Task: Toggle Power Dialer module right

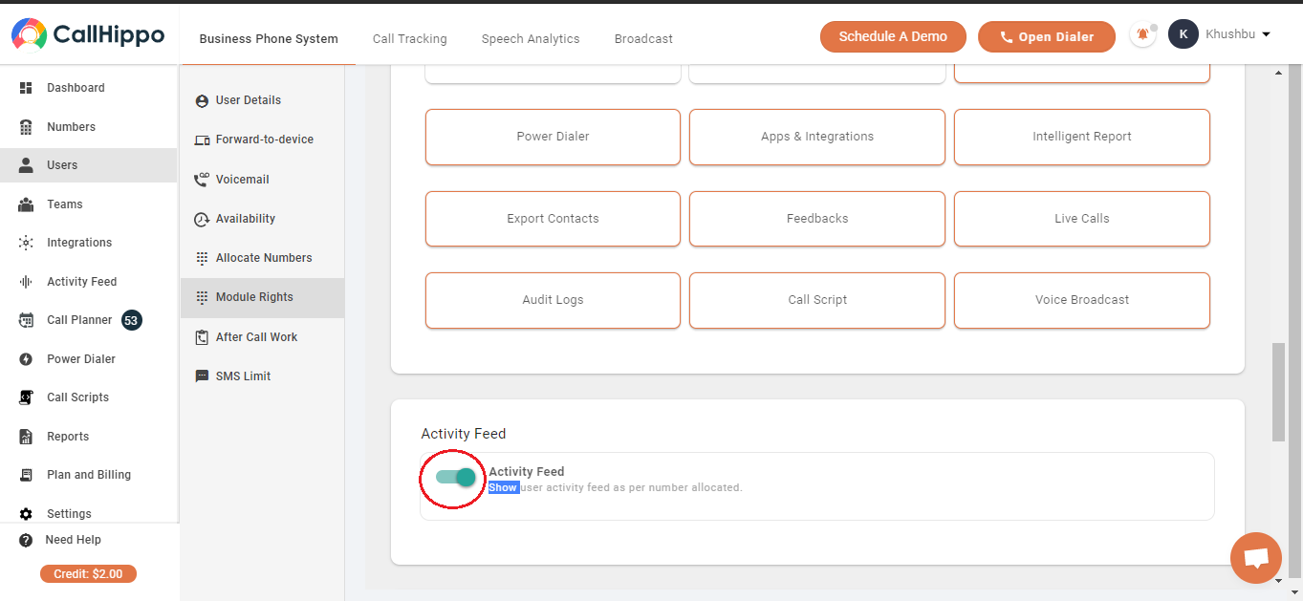Action: point(553,137)
